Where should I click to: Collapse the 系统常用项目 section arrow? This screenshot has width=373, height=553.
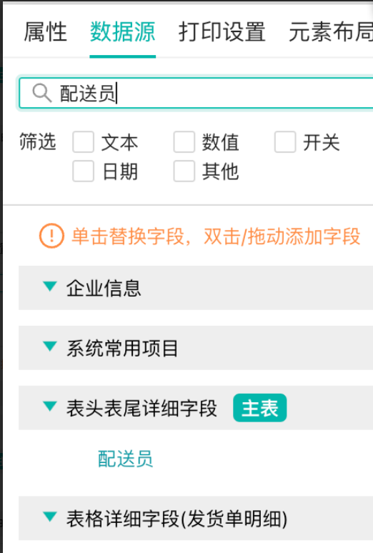[x=50, y=347]
